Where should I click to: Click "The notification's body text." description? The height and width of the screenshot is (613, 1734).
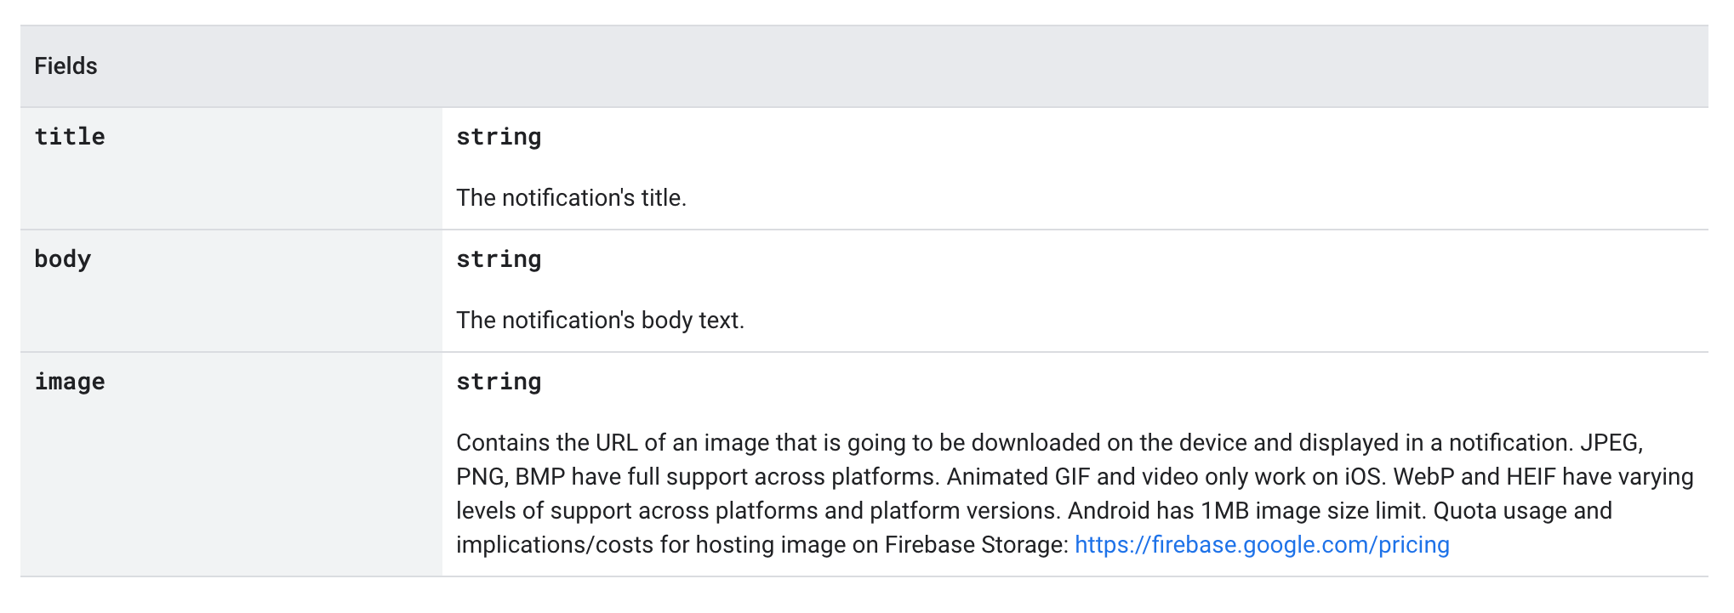click(x=600, y=321)
